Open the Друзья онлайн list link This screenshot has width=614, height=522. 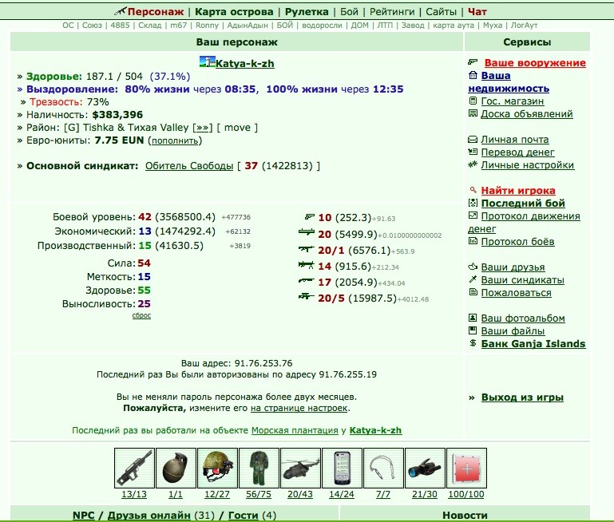(149, 516)
